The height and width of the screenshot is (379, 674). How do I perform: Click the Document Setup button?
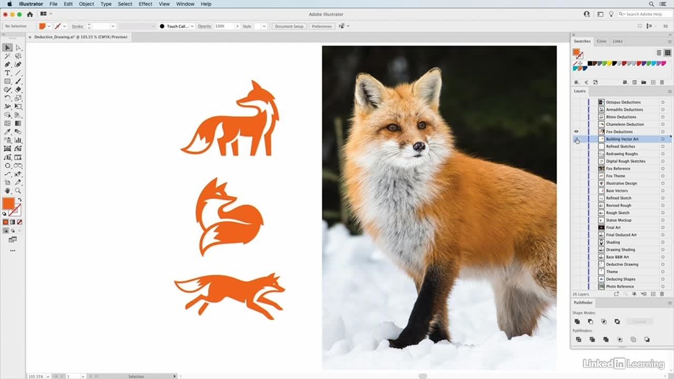(x=289, y=26)
